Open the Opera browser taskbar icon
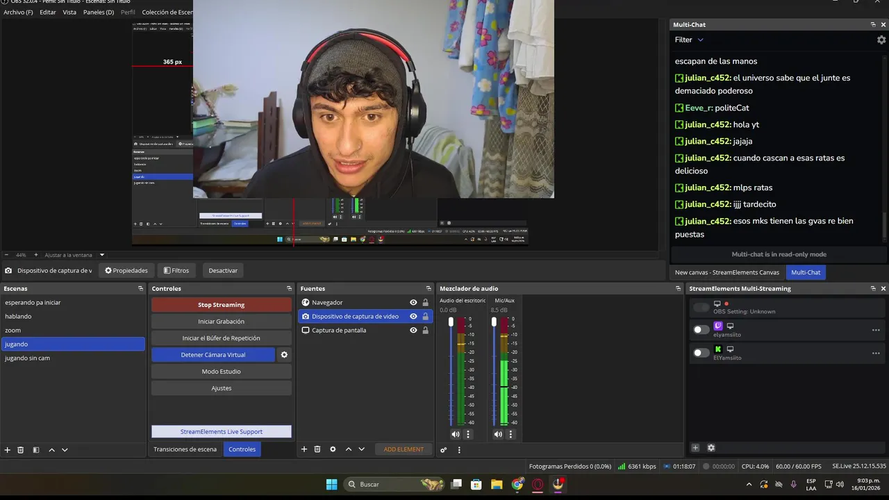Viewport: 889px width, 500px height. (x=538, y=484)
